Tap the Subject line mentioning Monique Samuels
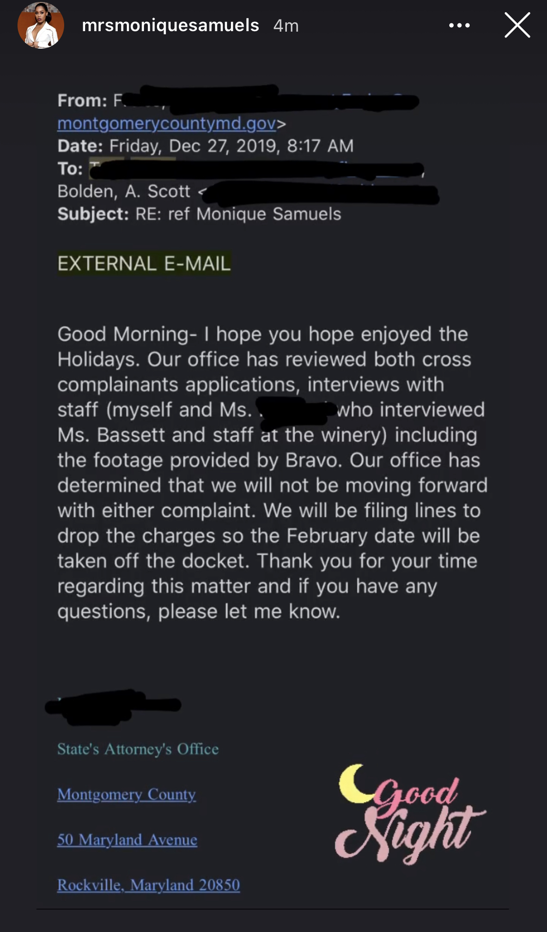This screenshot has height=932, width=547. coord(199,214)
